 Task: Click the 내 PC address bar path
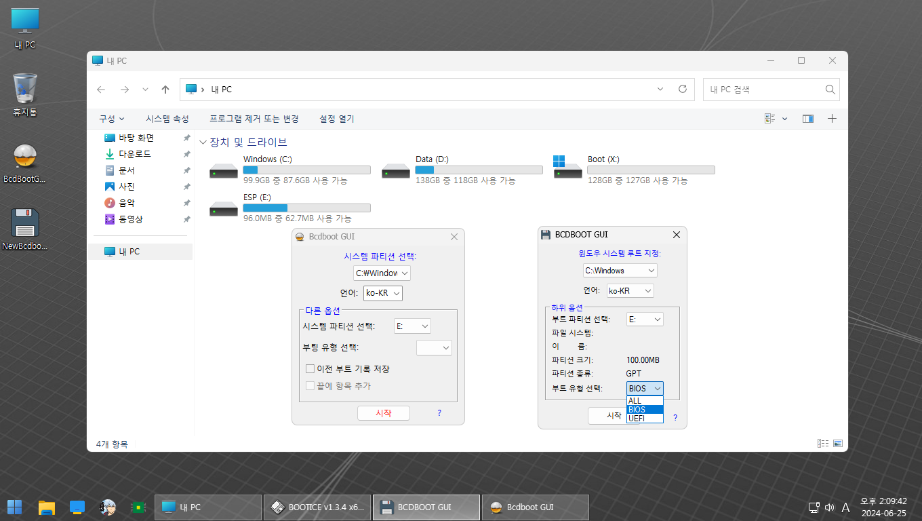222,90
